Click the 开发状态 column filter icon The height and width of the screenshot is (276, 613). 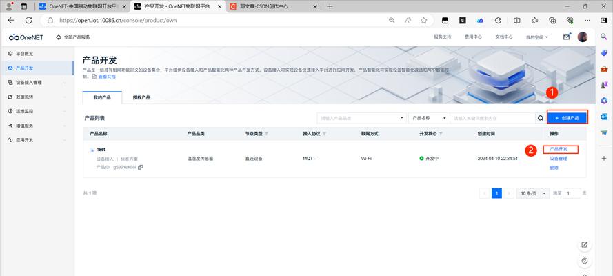coord(441,133)
